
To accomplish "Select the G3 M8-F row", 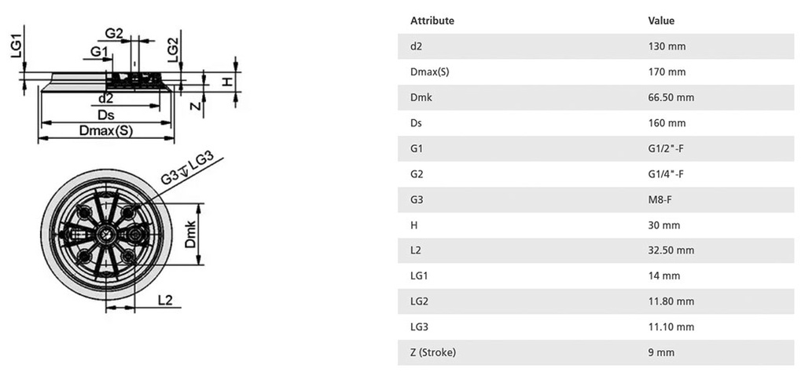I will pyautogui.click(x=596, y=199).
